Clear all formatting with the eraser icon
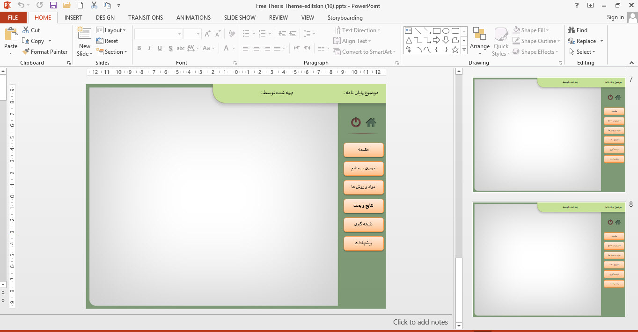The height and width of the screenshot is (332, 638). pos(232,34)
